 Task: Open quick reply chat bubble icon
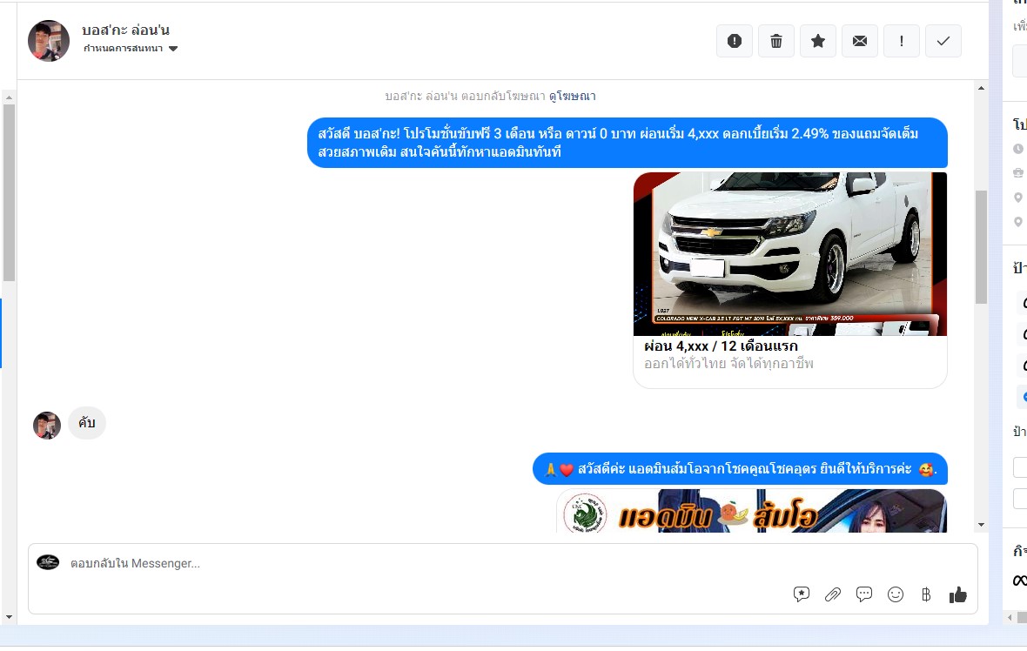tap(864, 594)
